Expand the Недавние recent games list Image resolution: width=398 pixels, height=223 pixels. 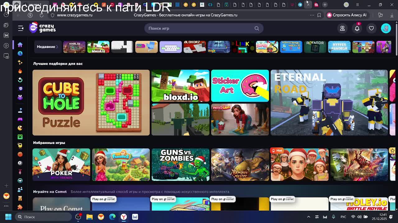click(x=48, y=47)
